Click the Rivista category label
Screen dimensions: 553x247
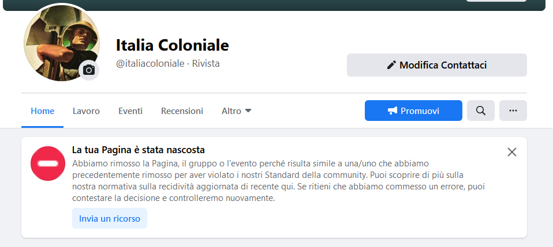[206, 63]
